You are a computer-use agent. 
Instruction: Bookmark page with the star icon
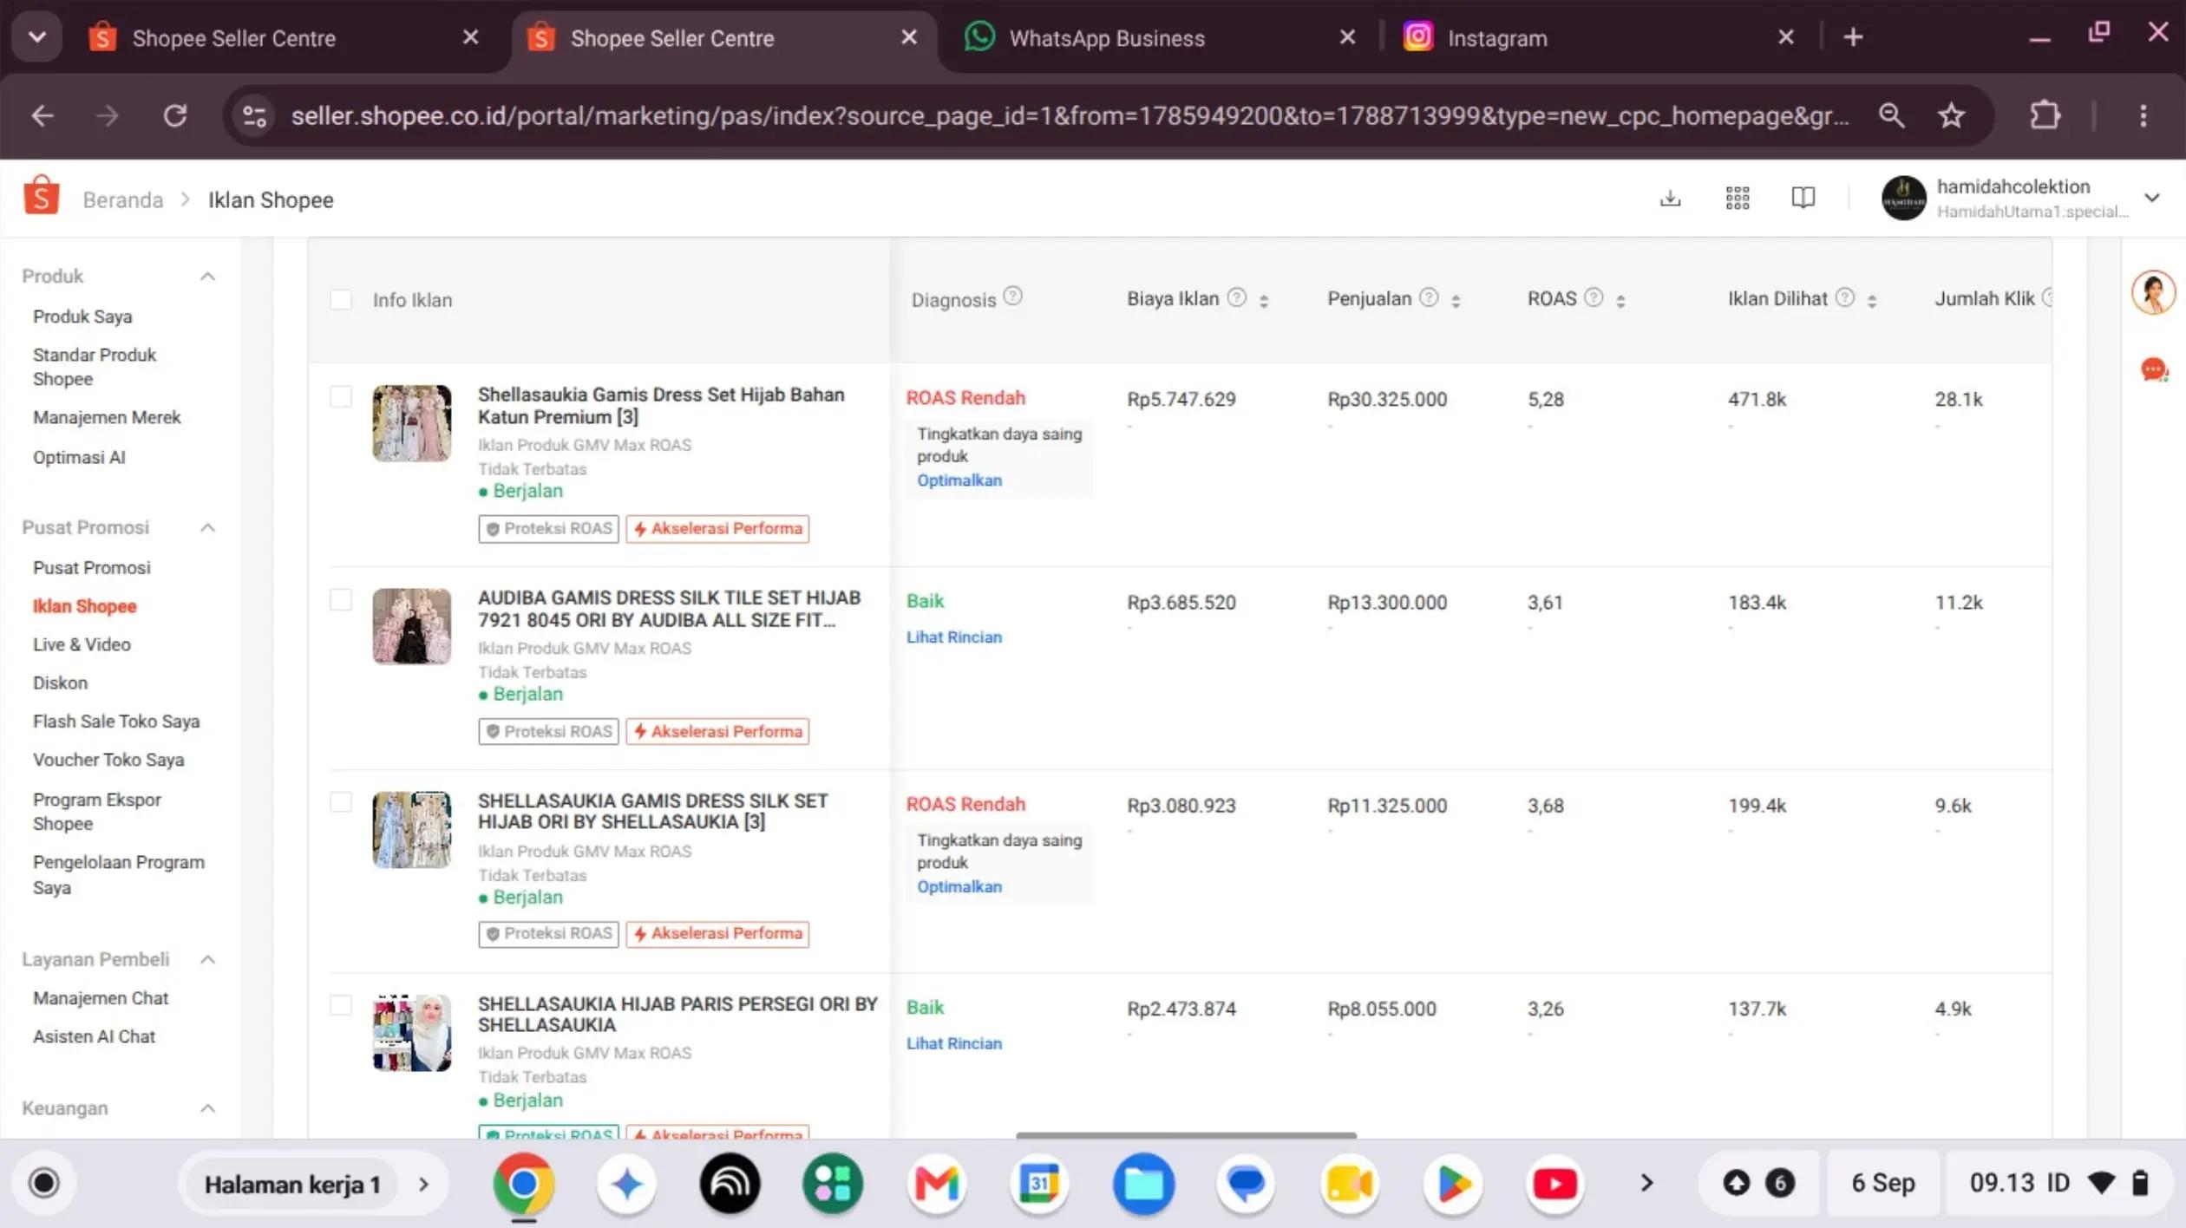pos(1951,115)
